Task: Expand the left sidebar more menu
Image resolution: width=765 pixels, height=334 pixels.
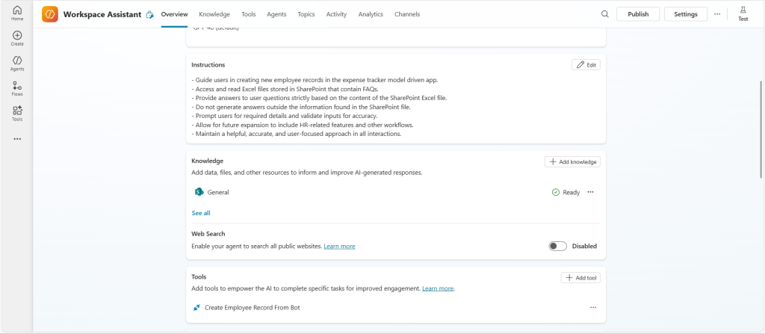Action: 16,139
